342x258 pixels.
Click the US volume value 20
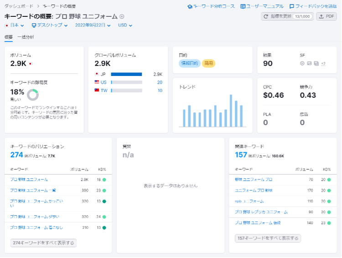pos(160,82)
